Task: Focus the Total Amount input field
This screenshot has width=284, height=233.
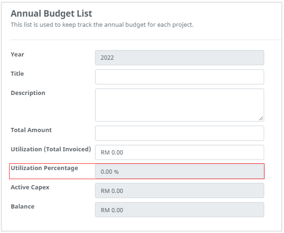Action: [180, 133]
